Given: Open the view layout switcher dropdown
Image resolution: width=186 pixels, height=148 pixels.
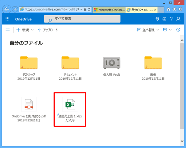Looking at the screenshot, I should click(x=167, y=30).
